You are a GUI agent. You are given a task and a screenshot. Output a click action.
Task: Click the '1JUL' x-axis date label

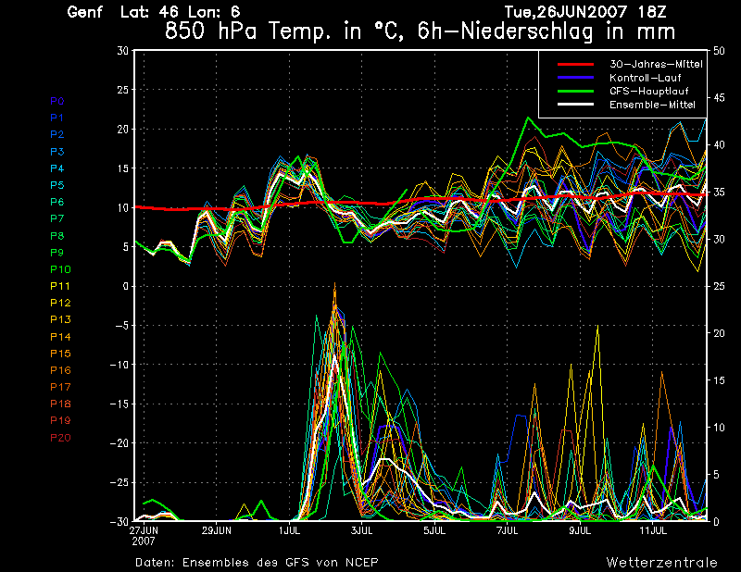click(289, 530)
